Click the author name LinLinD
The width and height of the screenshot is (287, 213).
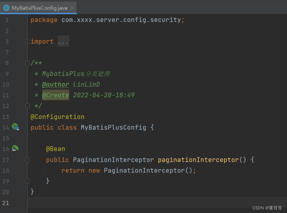coord(86,85)
